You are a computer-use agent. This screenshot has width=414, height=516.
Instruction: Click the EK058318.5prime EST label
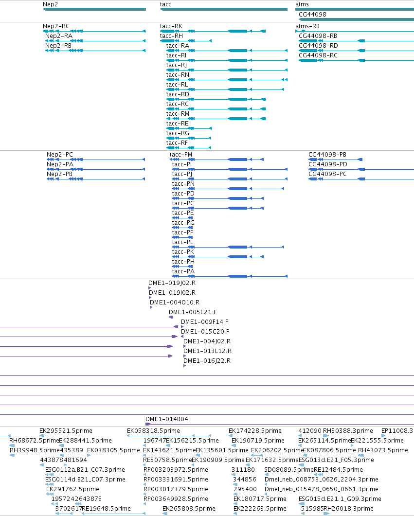tap(153, 430)
